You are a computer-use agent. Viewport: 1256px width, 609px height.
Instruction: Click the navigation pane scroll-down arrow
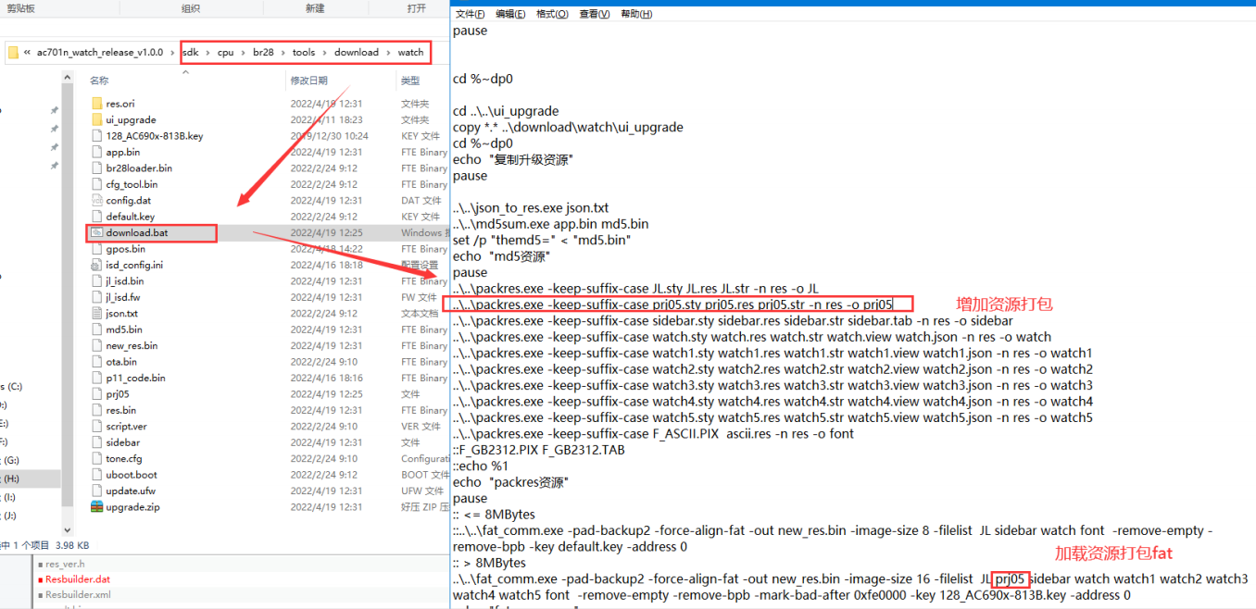point(66,530)
